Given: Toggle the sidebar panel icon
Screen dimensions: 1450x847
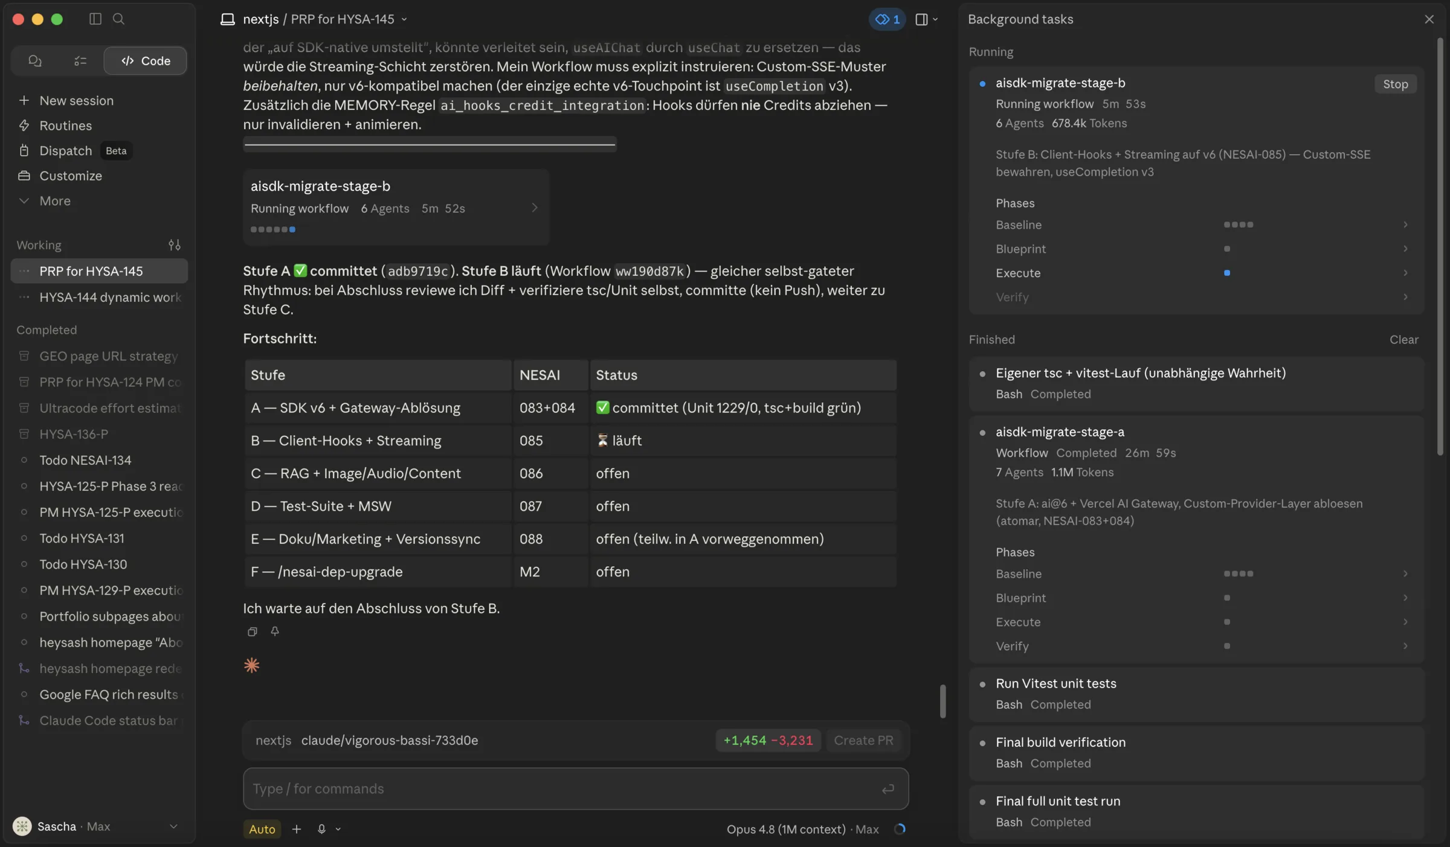Looking at the screenshot, I should (x=95, y=19).
